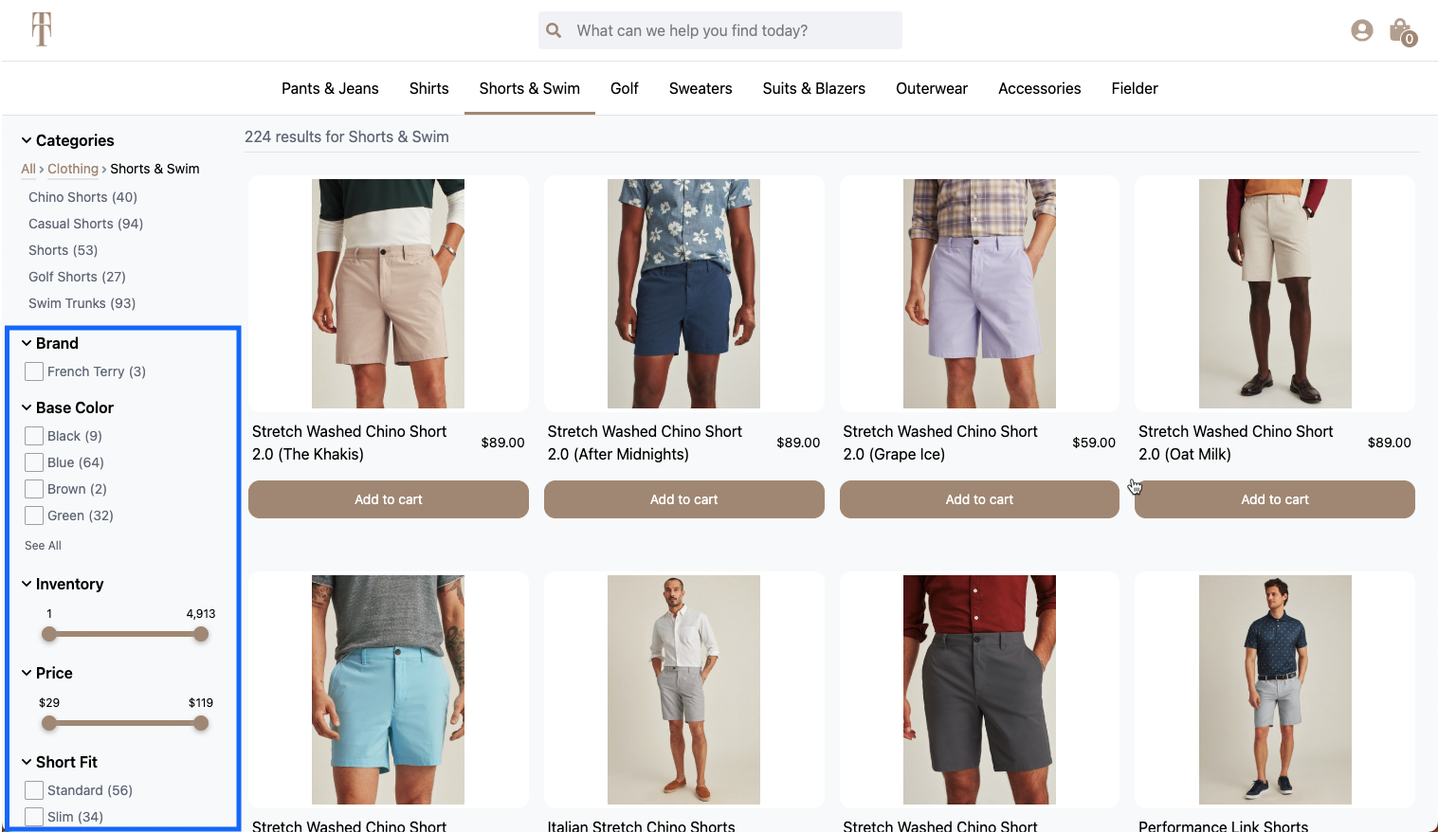Collapse the Price filter section

pyautogui.click(x=47, y=673)
